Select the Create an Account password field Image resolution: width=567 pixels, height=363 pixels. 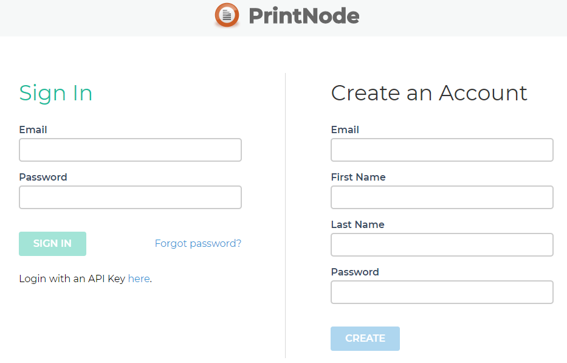(x=442, y=292)
